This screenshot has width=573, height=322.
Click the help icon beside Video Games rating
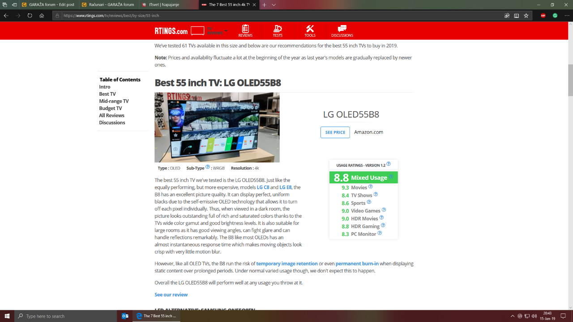pyautogui.click(x=384, y=210)
